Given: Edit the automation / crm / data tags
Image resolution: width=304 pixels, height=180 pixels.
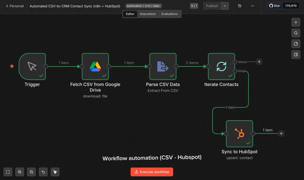Looking at the screenshot, I should pos(144,6).
